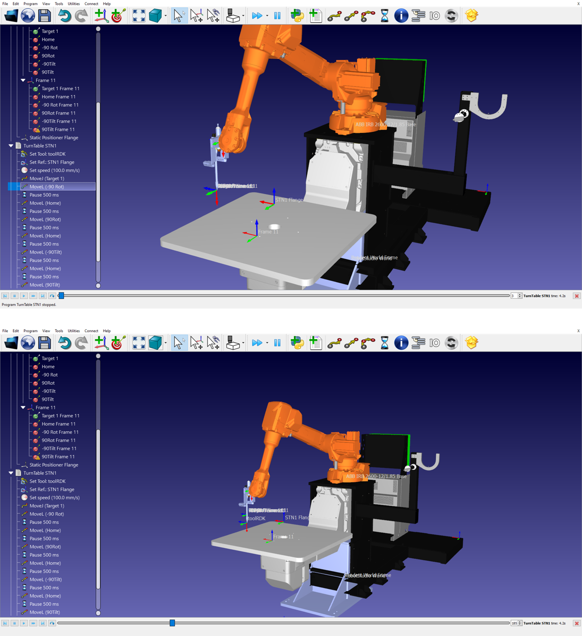Click timeline slider handle in lower window
The image size is (582, 636).
172,623
